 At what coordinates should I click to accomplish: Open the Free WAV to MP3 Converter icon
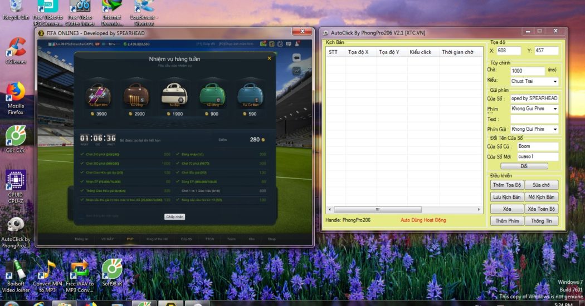coord(80,276)
